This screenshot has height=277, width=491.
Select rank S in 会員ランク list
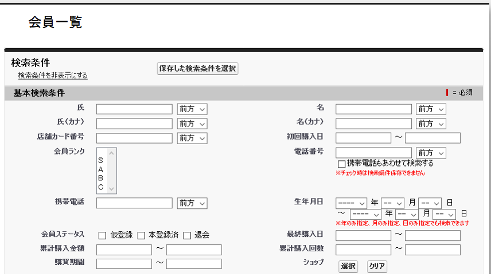pyautogui.click(x=100, y=161)
